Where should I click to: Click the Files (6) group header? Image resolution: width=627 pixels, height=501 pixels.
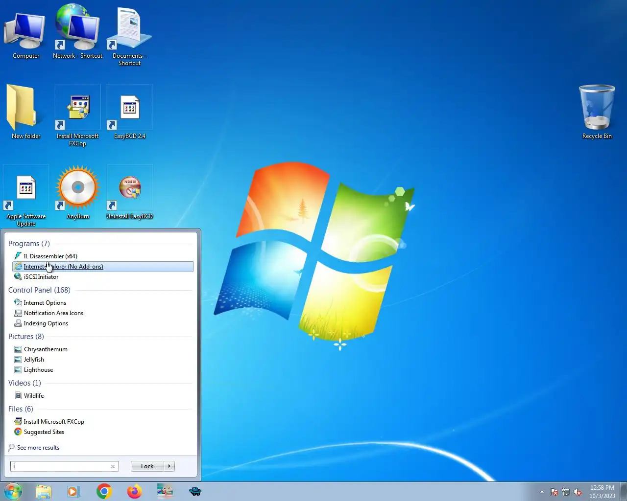tap(21, 409)
